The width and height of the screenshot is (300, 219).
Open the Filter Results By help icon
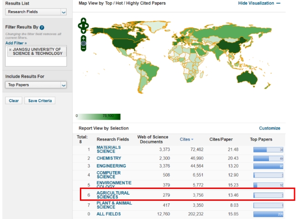(42, 28)
